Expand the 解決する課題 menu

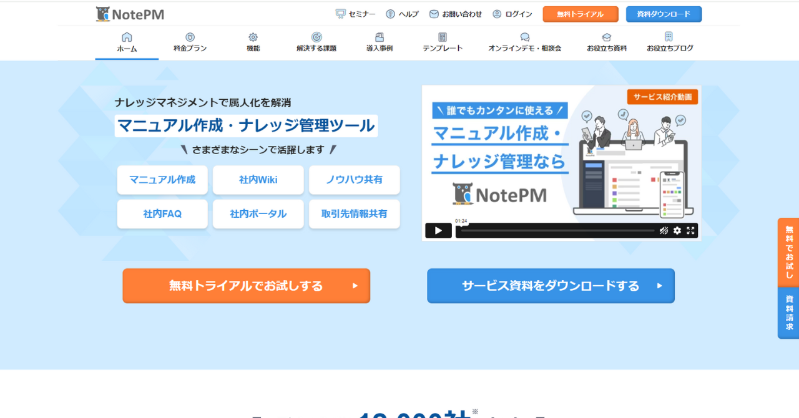tap(316, 42)
